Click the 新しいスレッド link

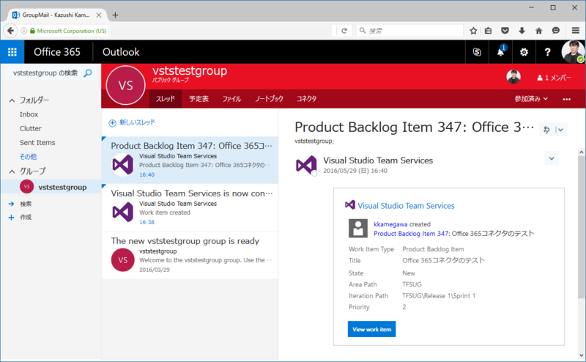coord(137,122)
